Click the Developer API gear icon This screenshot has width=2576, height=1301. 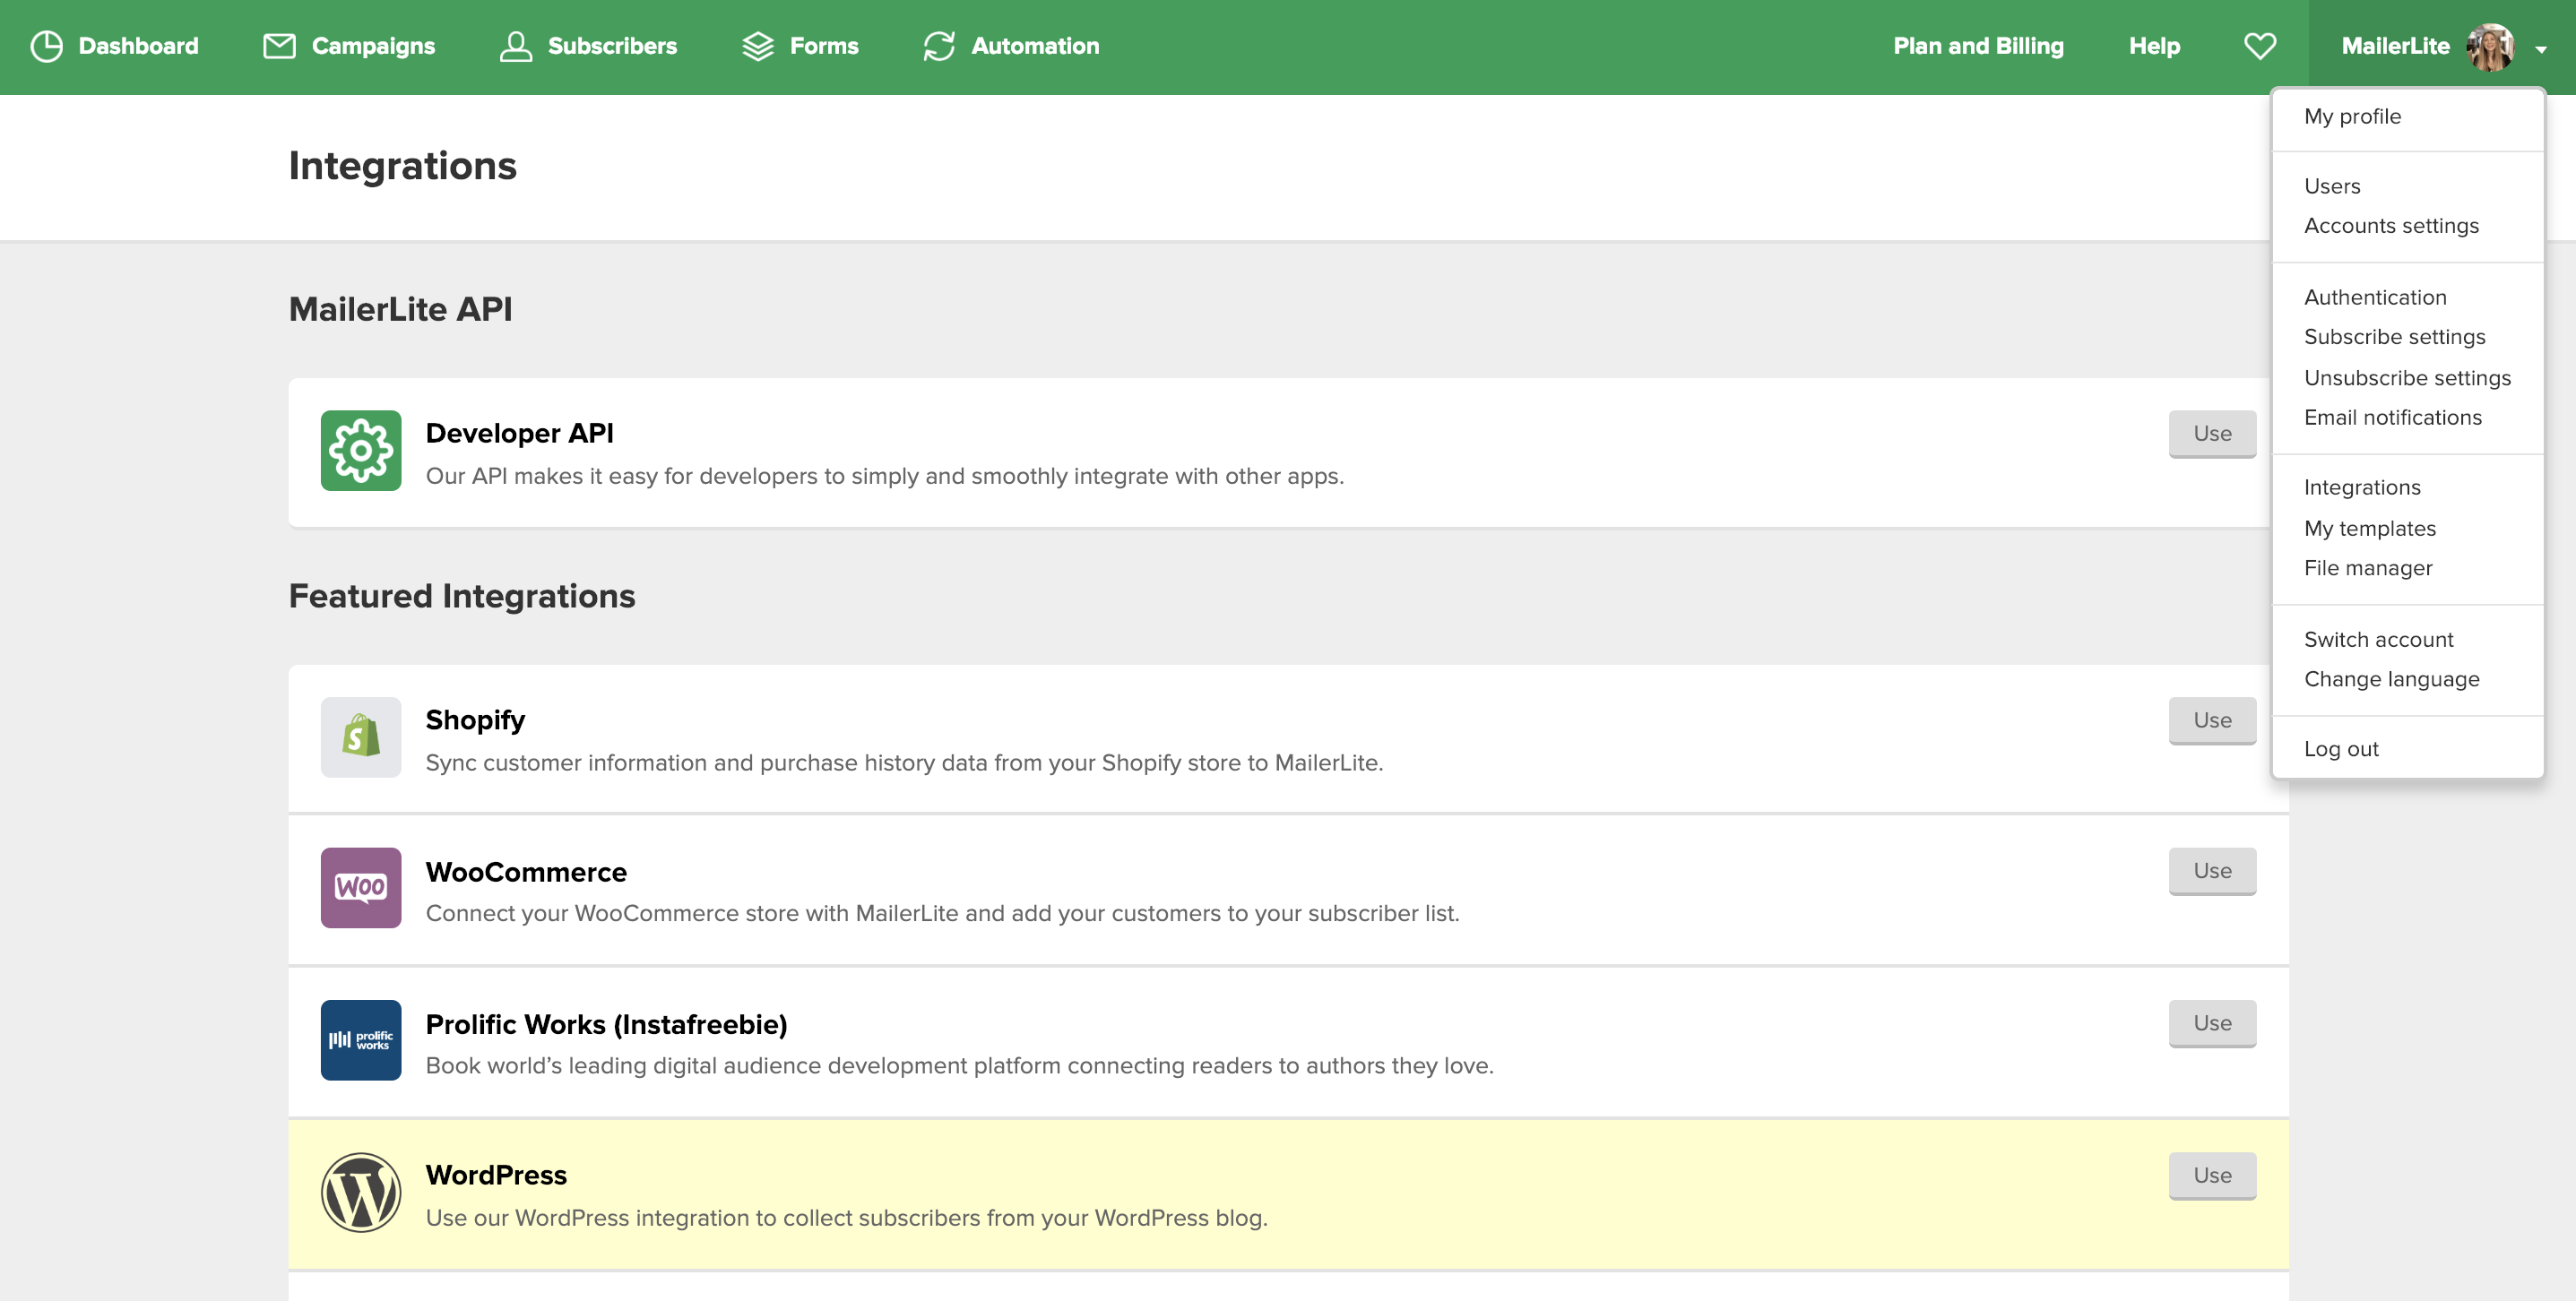tap(361, 451)
